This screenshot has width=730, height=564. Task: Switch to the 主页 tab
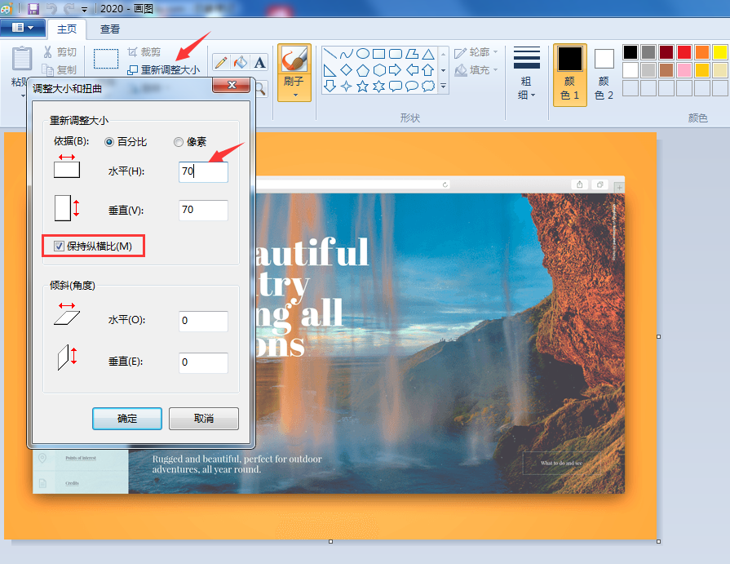point(67,29)
